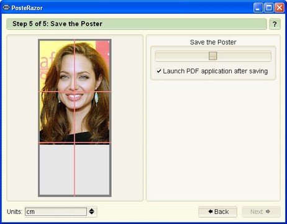287x224 pixels.
Task: Click the top-left page tile of poster preview
Action: point(57,66)
